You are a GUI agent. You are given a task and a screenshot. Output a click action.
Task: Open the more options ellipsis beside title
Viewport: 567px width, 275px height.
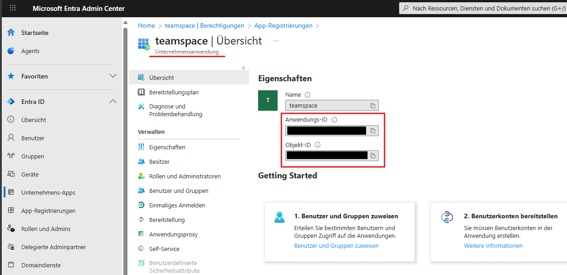point(276,41)
